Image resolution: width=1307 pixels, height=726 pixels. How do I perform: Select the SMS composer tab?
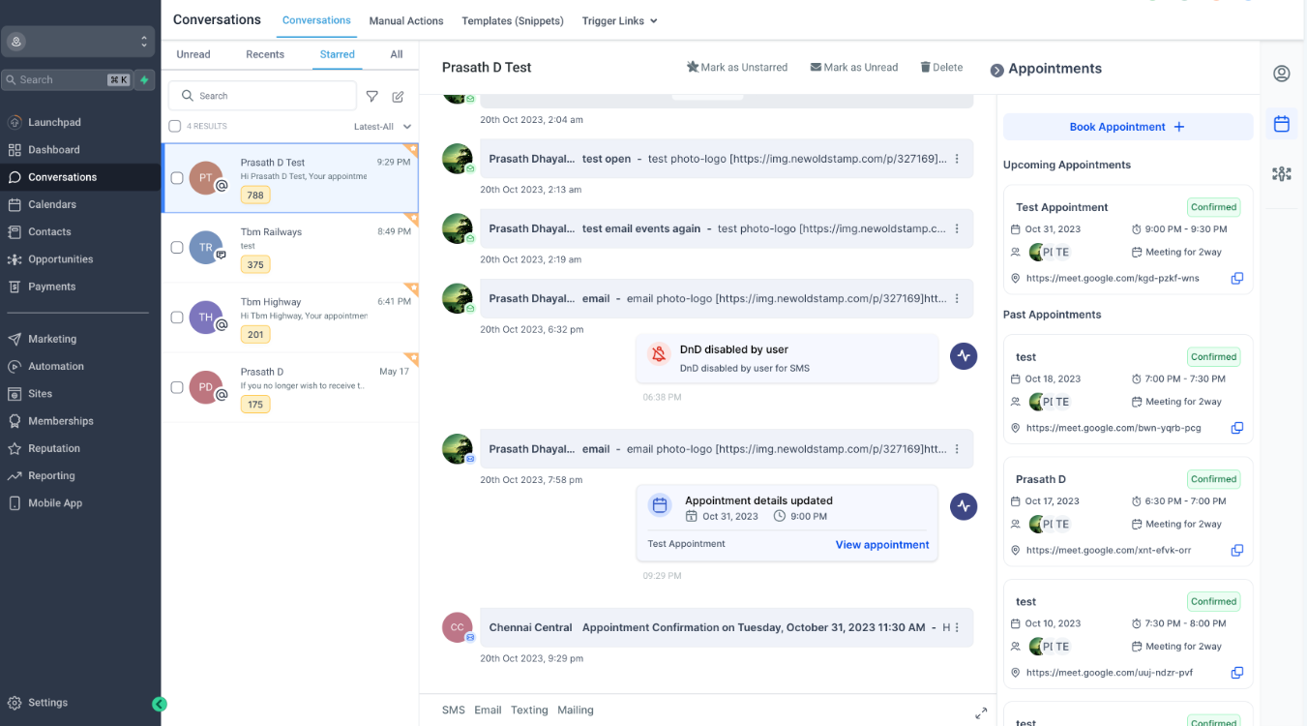tap(454, 711)
